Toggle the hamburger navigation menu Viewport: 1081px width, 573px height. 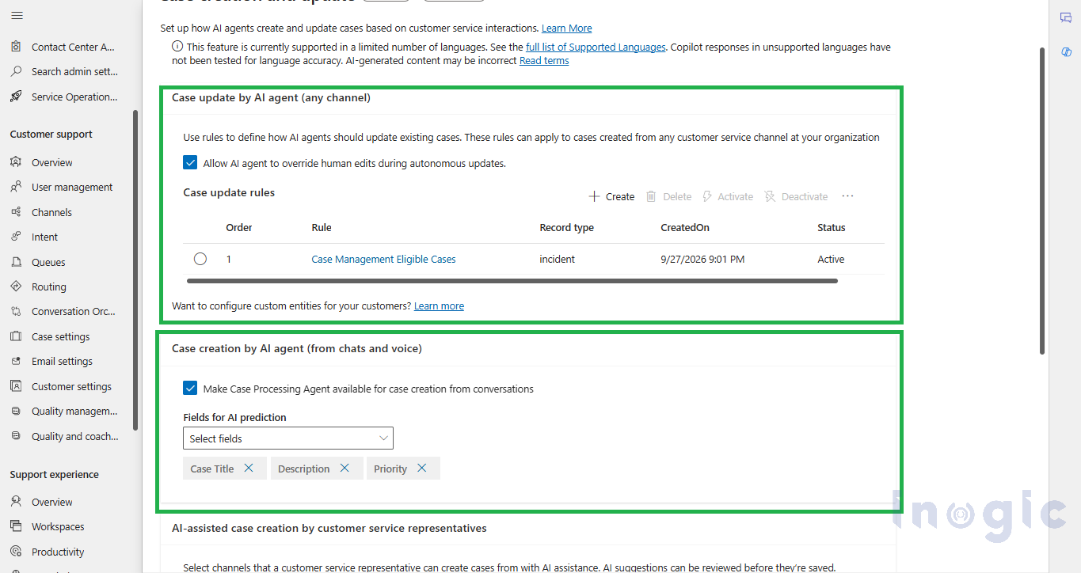(17, 15)
